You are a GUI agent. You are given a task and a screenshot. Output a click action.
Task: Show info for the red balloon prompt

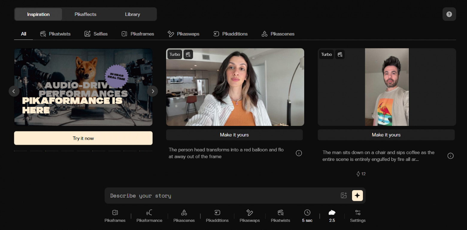[x=299, y=153]
